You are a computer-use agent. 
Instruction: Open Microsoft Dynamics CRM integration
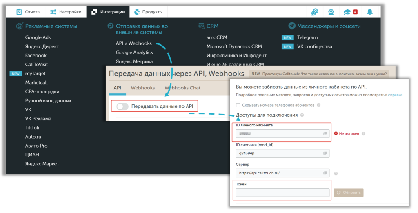(234, 46)
